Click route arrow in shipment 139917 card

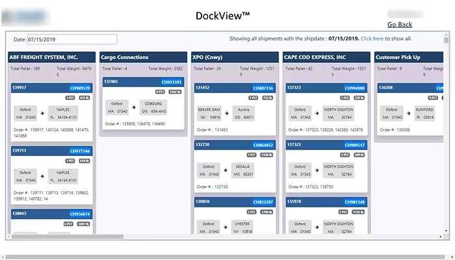coord(42,114)
